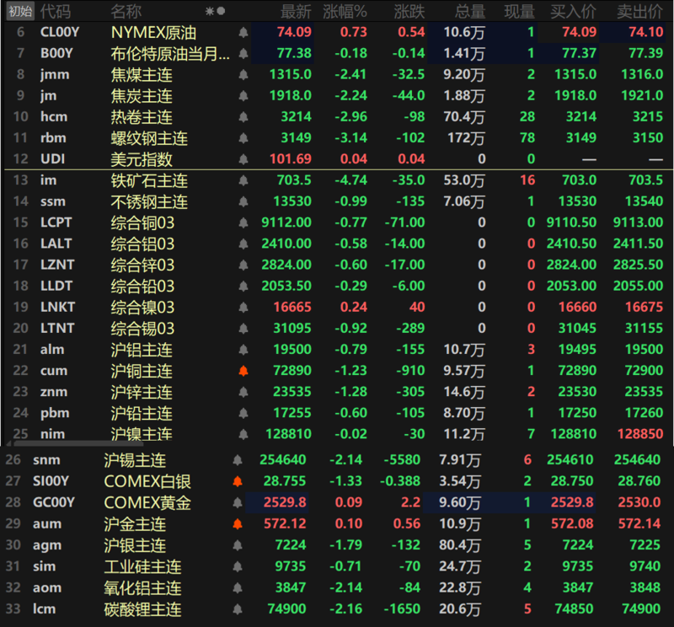This screenshot has width=674, height=627.
Task: Sort by 买入价 column header
Action: pos(574,12)
